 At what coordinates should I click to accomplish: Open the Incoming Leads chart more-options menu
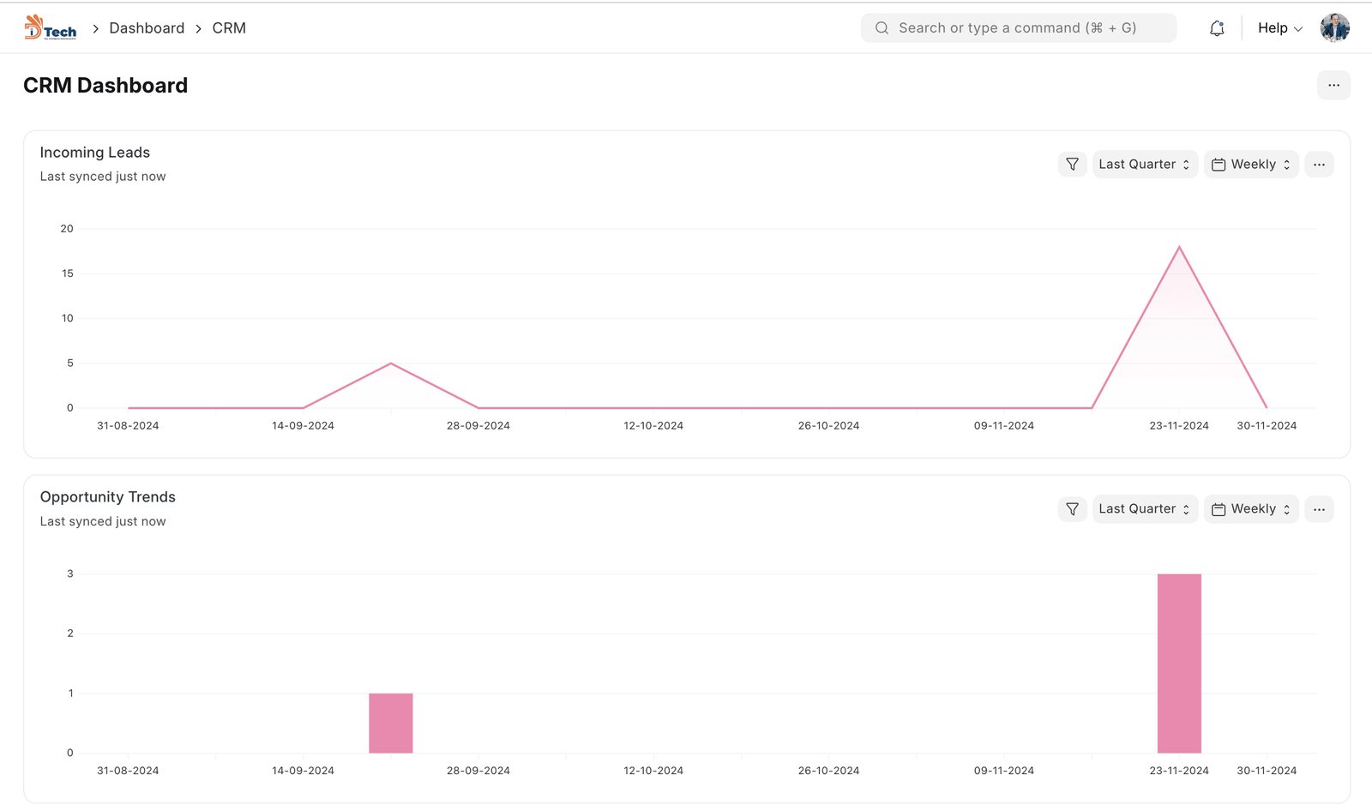pos(1319,165)
